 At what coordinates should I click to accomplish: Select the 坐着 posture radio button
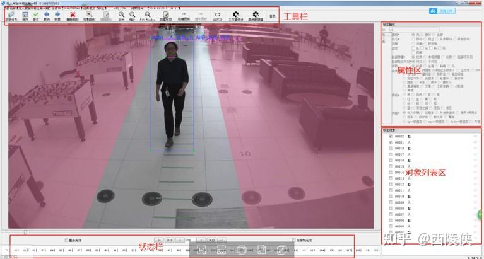click(x=425, y=66)
